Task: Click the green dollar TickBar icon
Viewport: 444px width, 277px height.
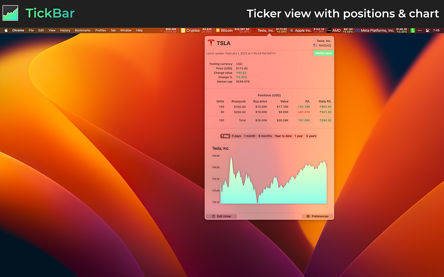Action: pyautogui.click(x=412, y=30)
